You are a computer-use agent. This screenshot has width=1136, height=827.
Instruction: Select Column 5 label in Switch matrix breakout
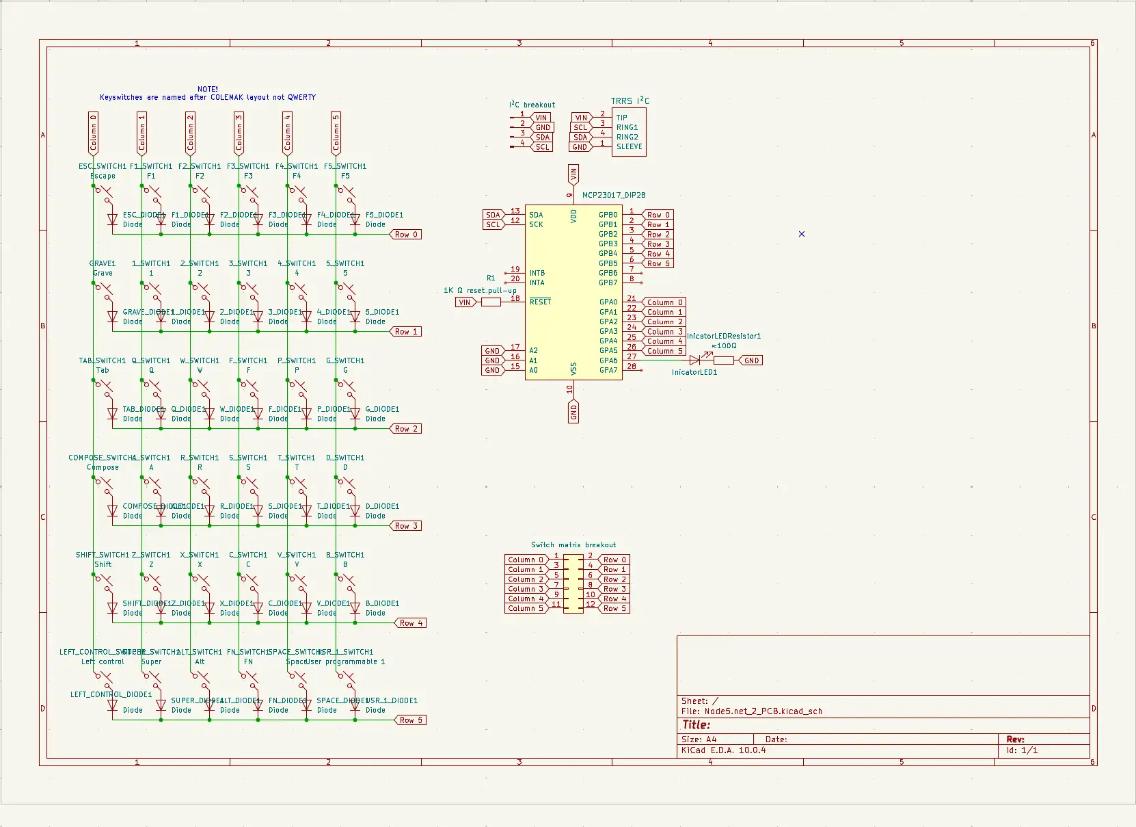[526, 608]
